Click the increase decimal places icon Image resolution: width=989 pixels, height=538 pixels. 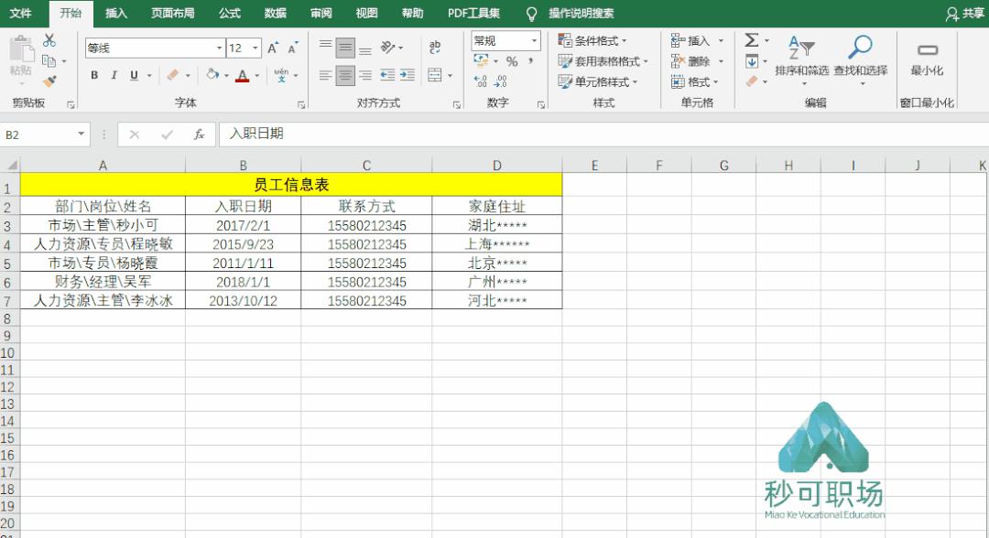point(480,80)
